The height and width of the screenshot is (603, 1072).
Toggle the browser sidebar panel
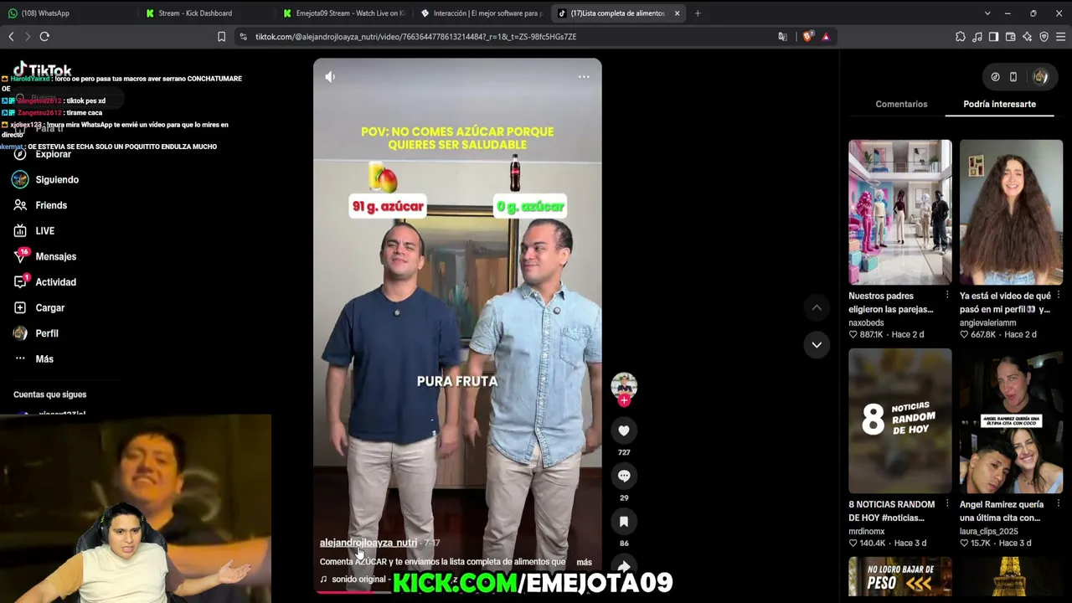tap(993, 37)
